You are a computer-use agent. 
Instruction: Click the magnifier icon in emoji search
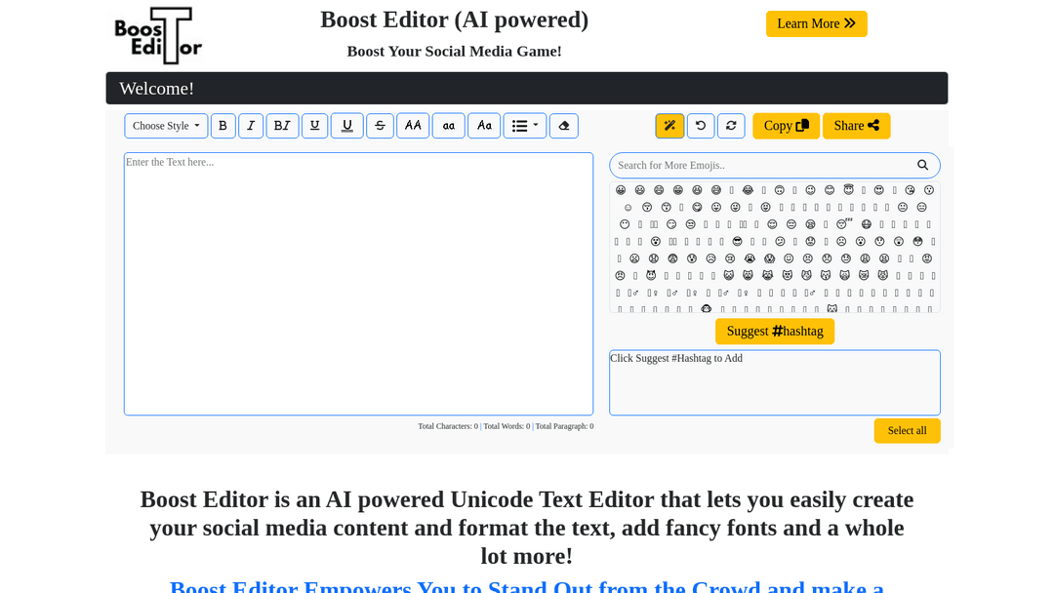coord(923,165)
